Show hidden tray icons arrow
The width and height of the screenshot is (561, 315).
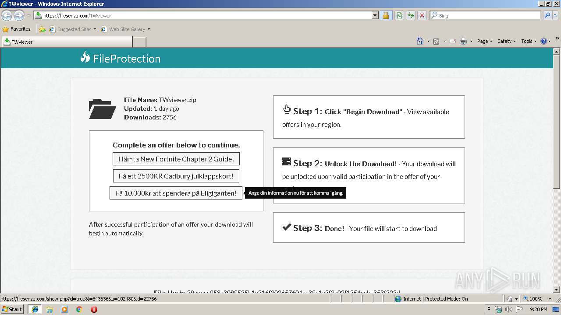tap(489, 309)
